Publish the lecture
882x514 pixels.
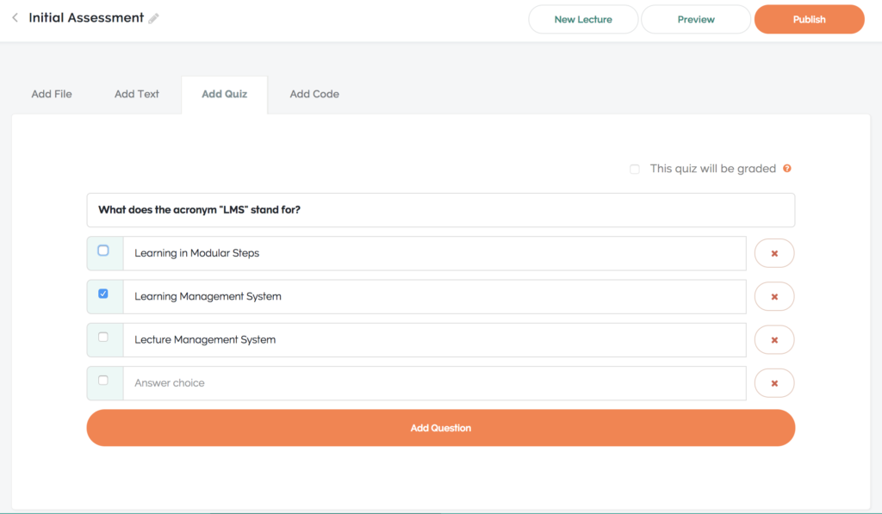click(809, 19)
